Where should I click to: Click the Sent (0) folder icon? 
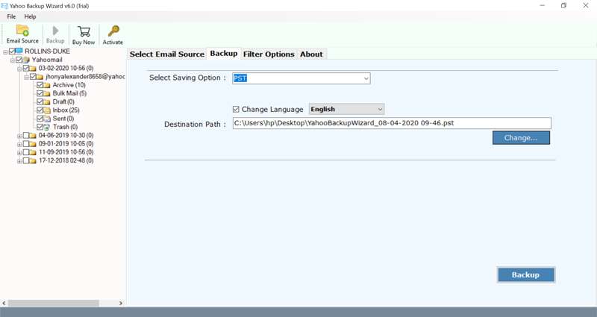point(47,119)
